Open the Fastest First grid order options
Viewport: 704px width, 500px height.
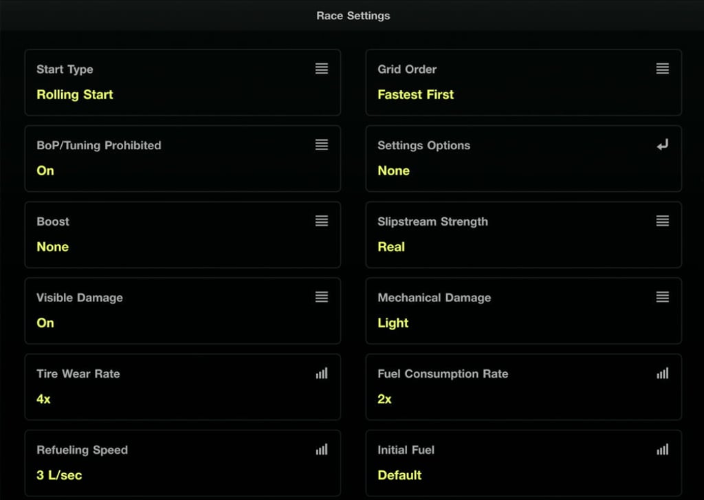pyautogui.click(x=416, y=94)
